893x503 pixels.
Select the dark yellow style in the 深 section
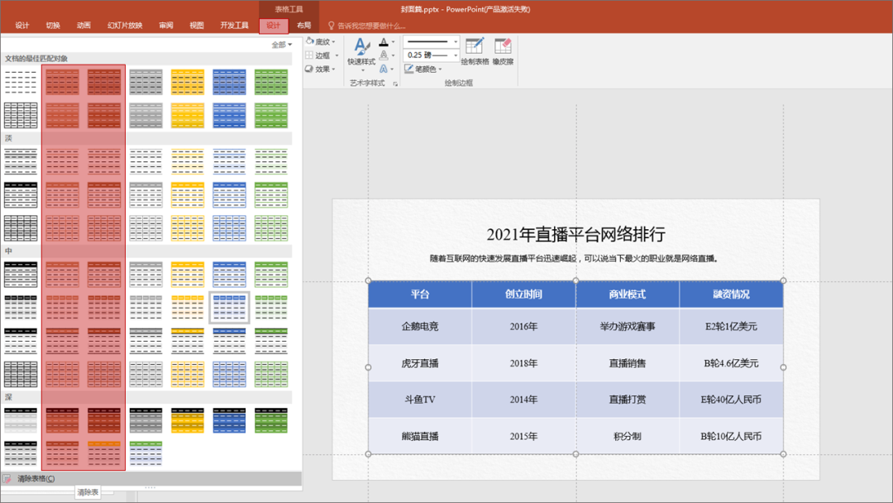188,420
